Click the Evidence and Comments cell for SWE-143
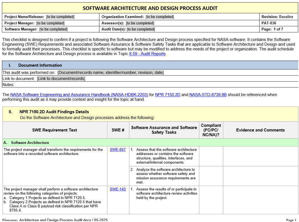 click(x=260, y=200)
